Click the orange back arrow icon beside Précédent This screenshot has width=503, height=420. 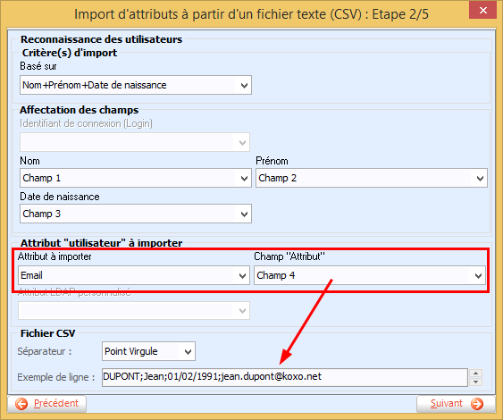tap(21, 404)
